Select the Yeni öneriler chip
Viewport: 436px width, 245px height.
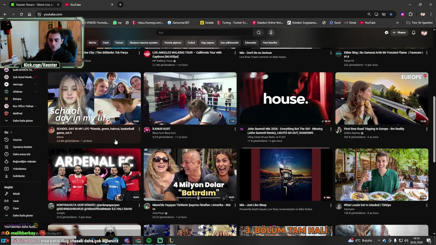click(270, 43)
